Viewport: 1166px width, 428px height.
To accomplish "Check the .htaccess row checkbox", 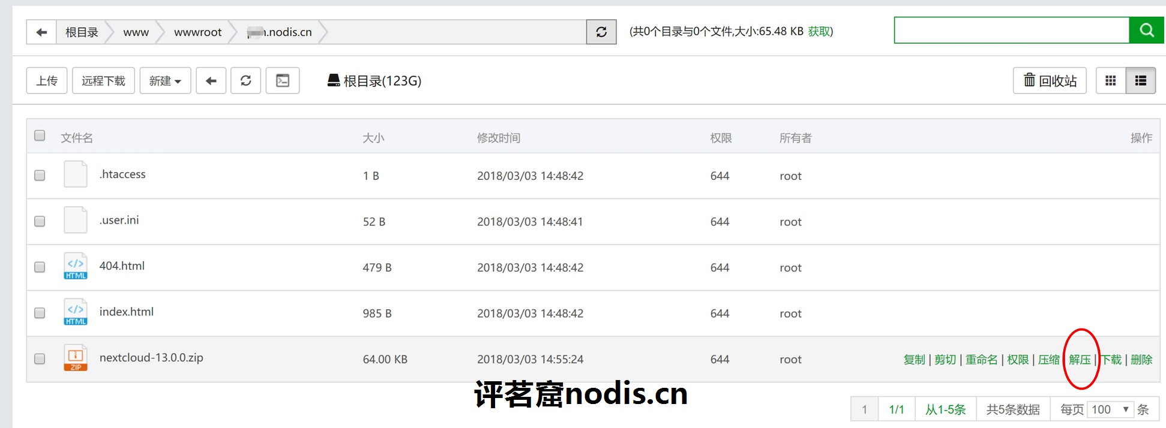I will pyautogui.click(x=40, y=176).
